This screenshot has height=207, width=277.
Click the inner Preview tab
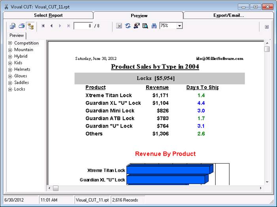17,36
